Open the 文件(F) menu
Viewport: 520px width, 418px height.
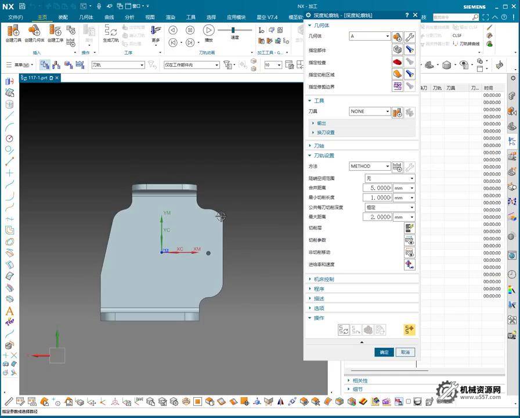point(15,17)
